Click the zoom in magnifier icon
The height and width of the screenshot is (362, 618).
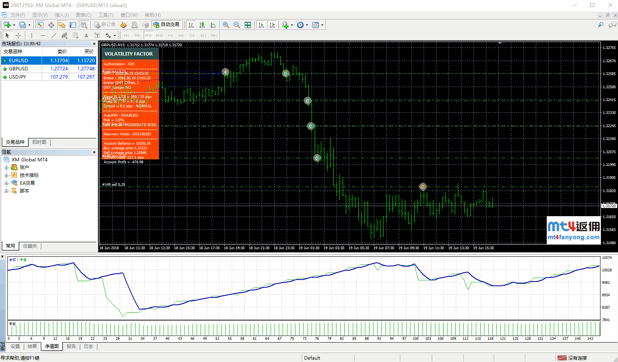click(x=225, y=25)
